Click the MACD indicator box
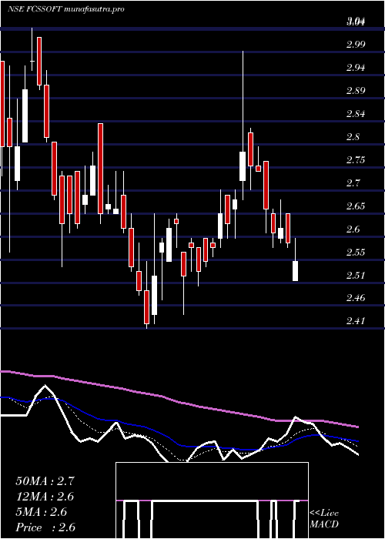385x539 pixels. point(212,500)
